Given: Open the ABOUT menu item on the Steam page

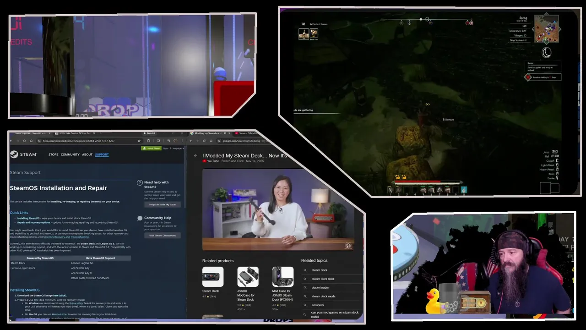Looking at the screenshot, I should coord(87,154).
